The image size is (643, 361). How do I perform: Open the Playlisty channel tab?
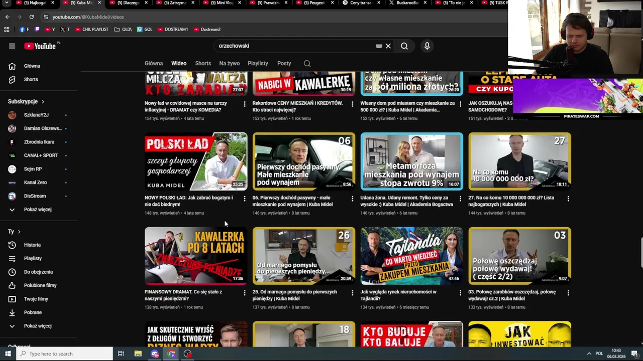(258, 64)
